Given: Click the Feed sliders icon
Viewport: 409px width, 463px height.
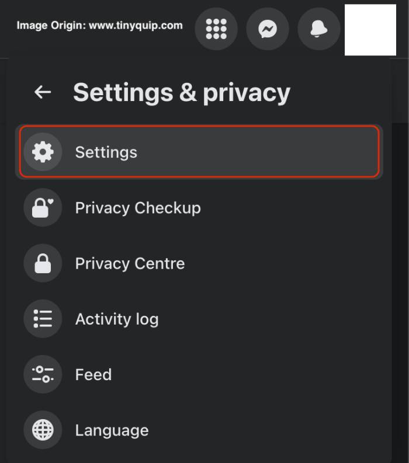Looking at the screenshot, I should tap(43, 374).
